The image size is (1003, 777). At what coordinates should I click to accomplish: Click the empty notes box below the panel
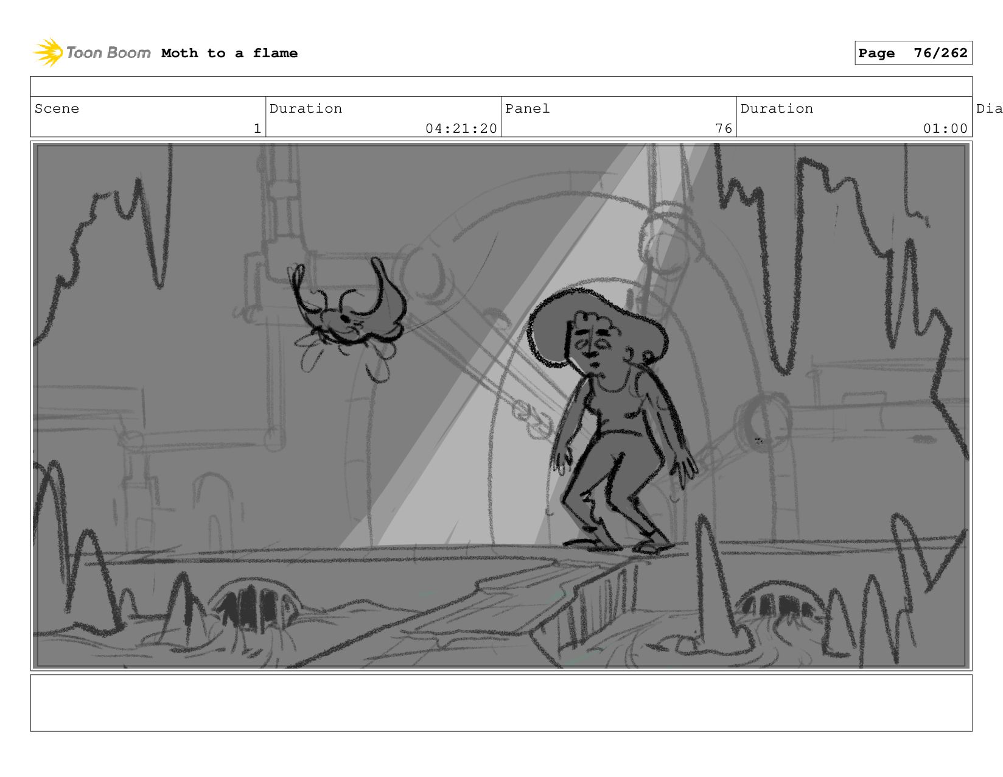[501, 703]
